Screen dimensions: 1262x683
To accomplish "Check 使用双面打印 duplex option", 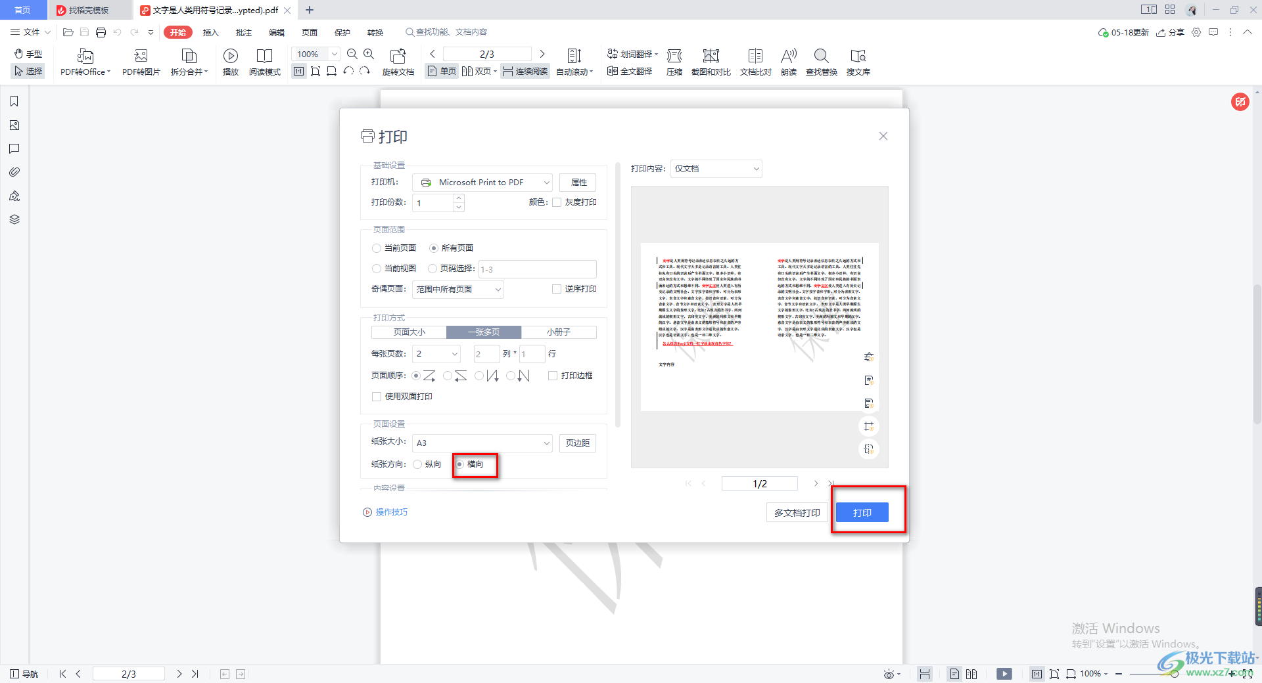I will [x=377, y=397].
